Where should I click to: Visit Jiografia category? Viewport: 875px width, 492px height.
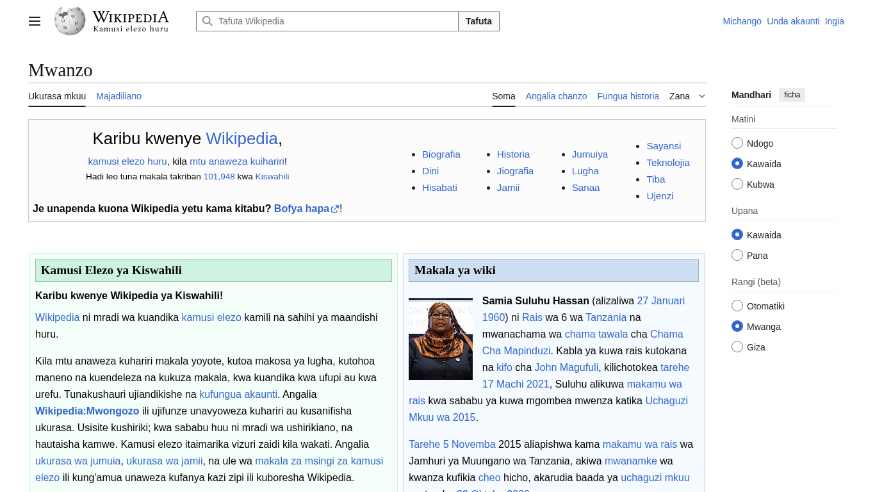click(515, 171)
